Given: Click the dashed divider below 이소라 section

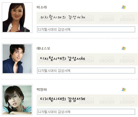Looking at the screenshot, I should pyautogui.click(x=70, y=38).
